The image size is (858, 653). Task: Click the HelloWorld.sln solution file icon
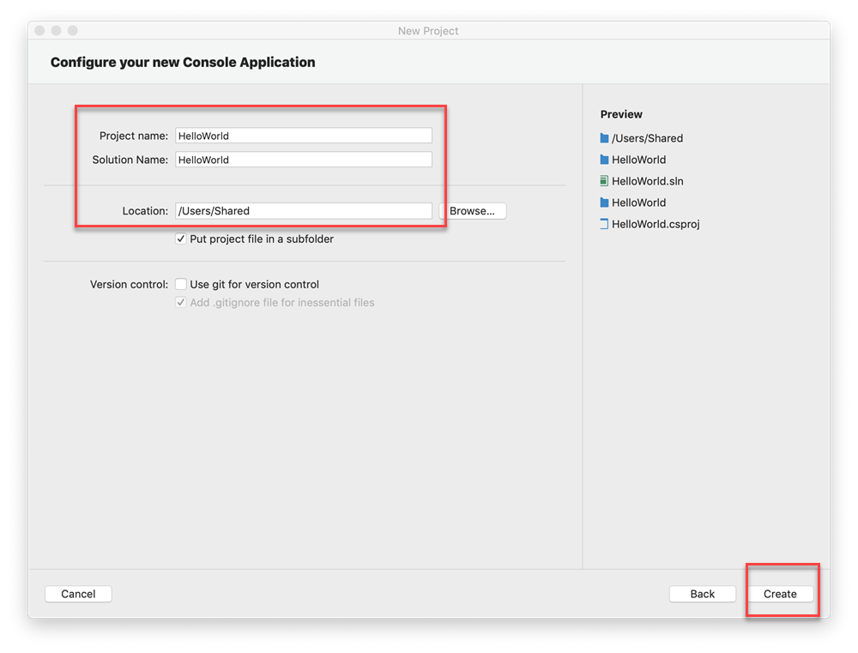click(x=604, y=181)
